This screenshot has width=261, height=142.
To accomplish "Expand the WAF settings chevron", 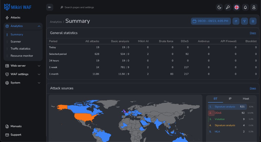I will pyautogui.click(x=39, y=74).
